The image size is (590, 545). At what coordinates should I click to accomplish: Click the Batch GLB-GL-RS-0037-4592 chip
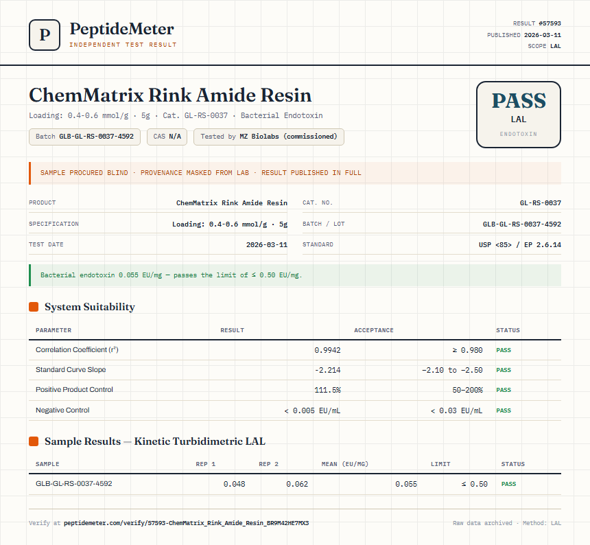pos(84,137)
